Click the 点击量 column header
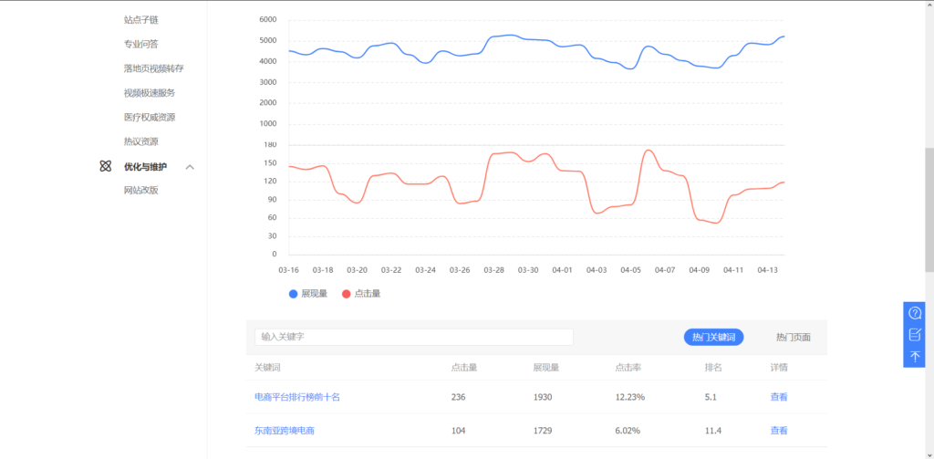The width and height of the screenshot is (934, 459). point(464,367)
